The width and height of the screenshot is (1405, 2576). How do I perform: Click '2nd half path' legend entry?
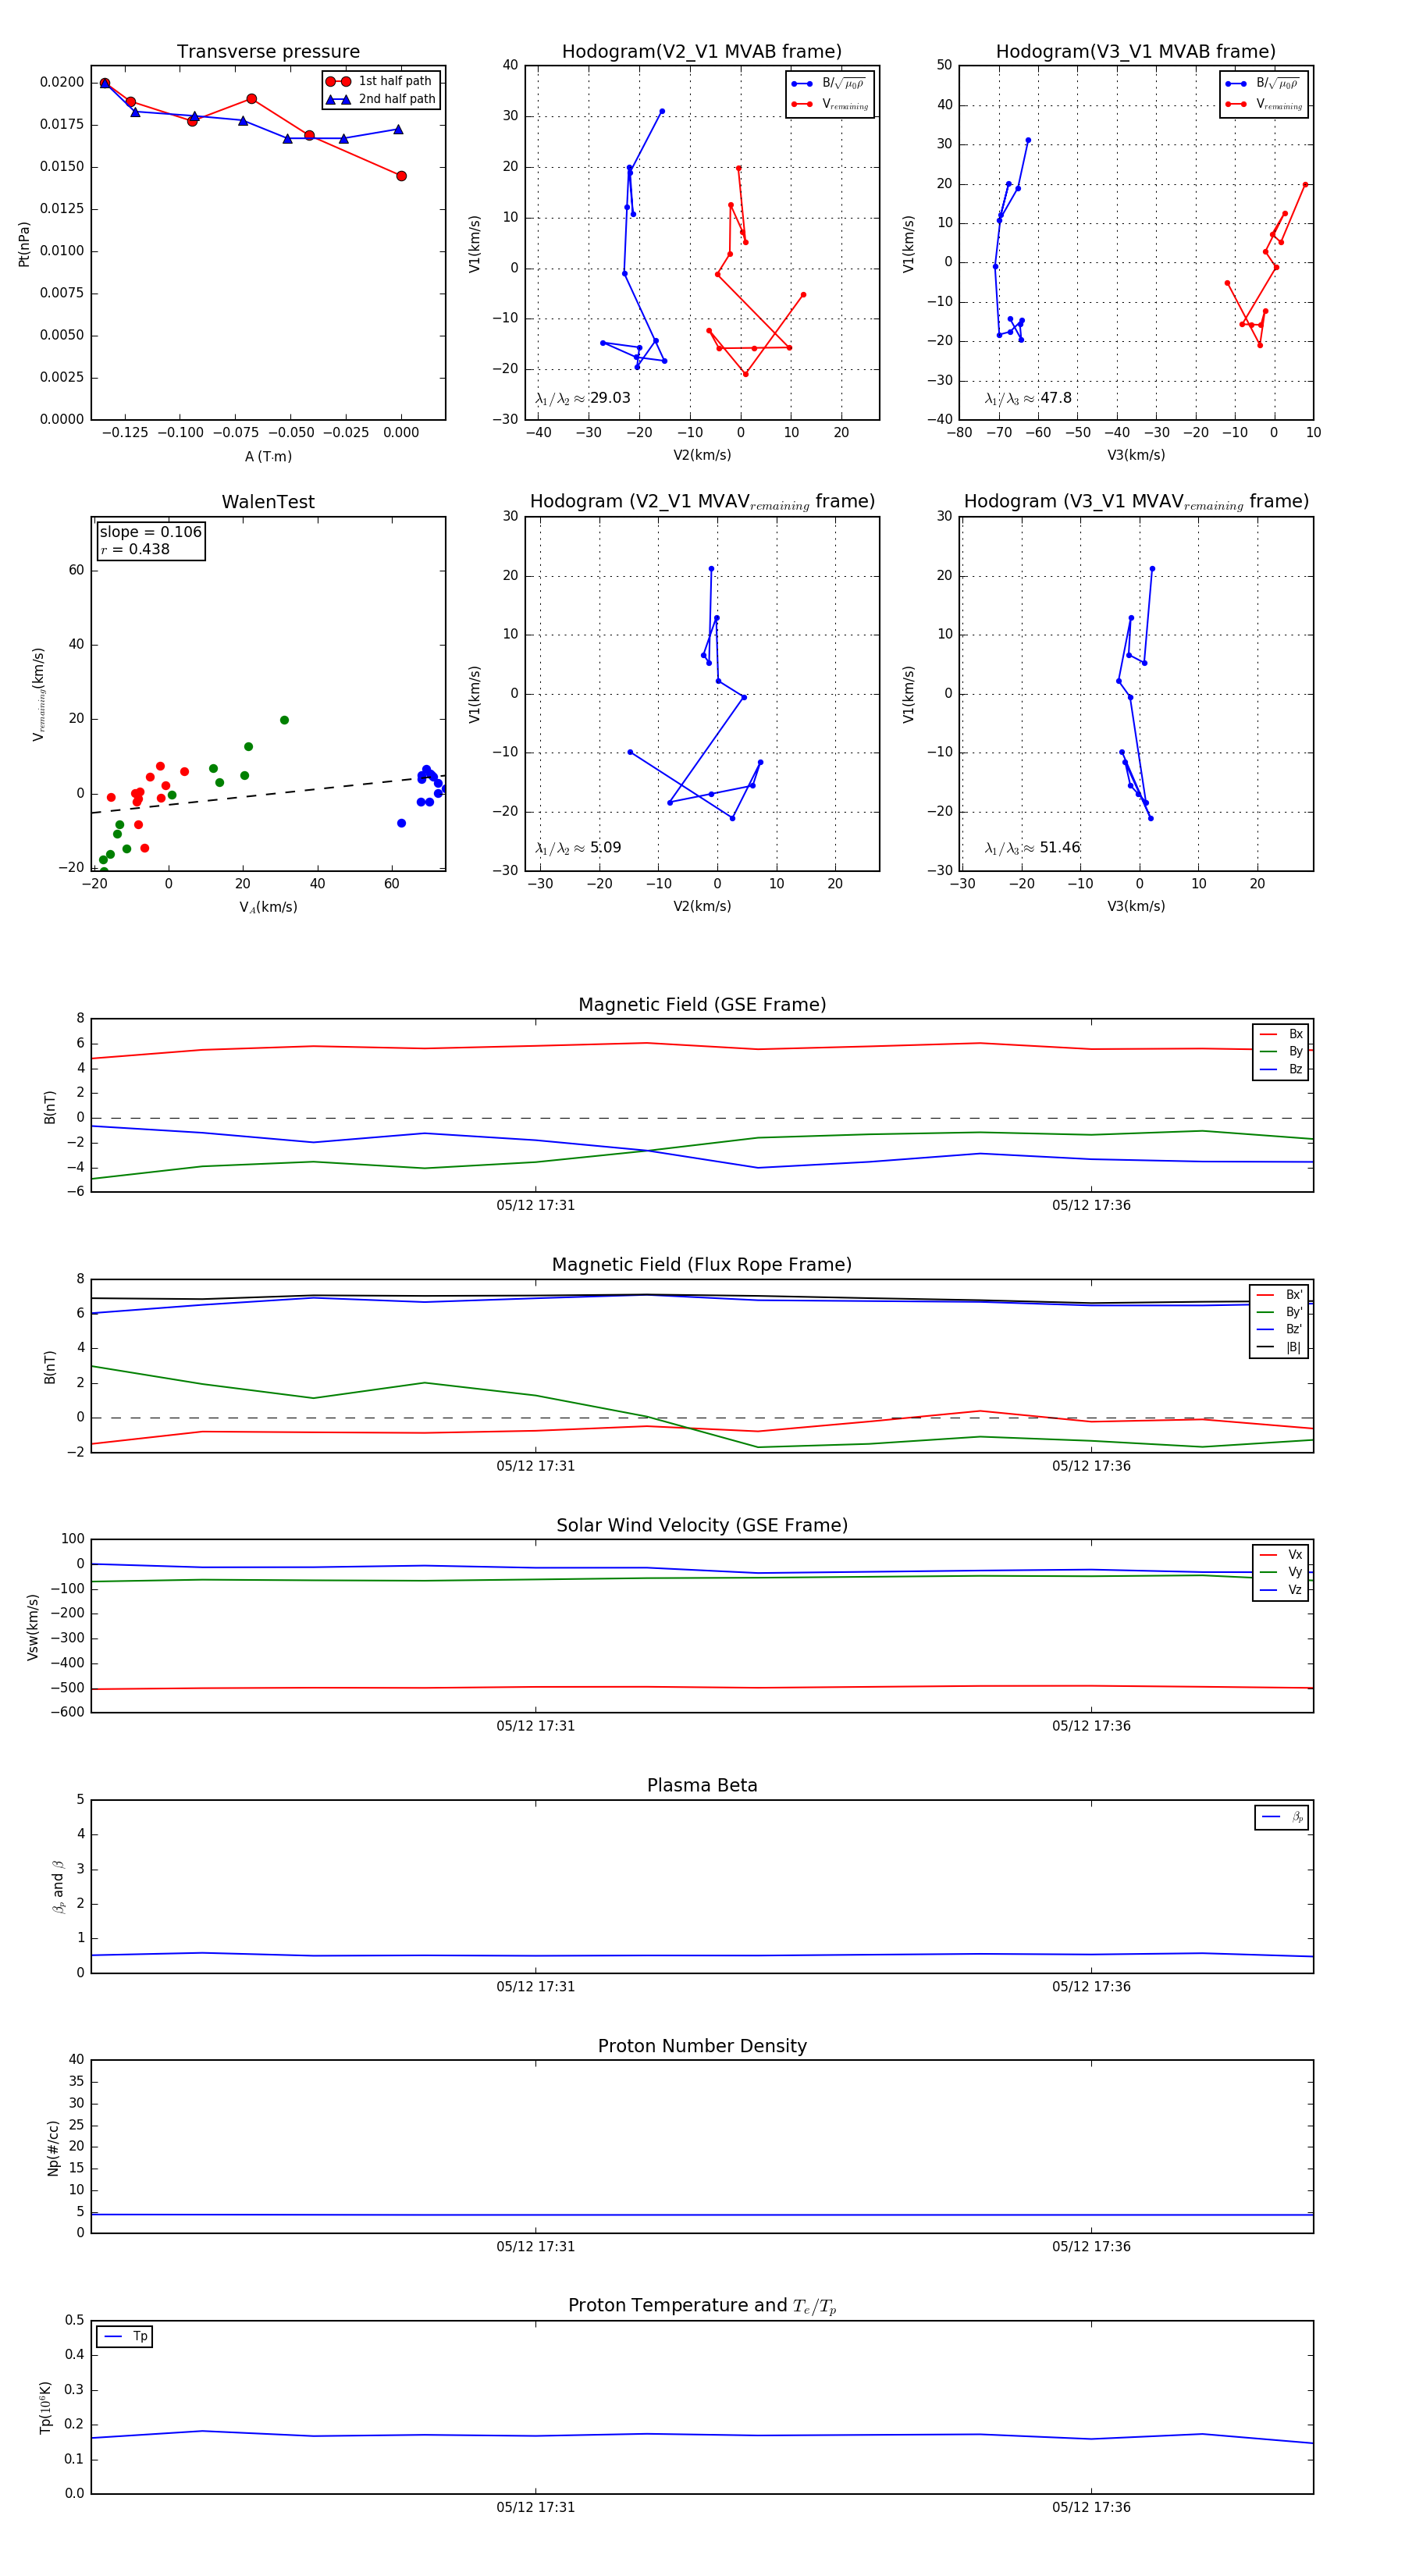click(380, 99)
